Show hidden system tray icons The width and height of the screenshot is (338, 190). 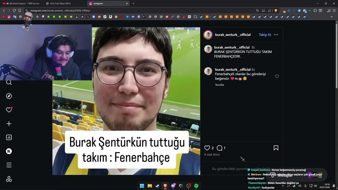click(x=283, y=186)
